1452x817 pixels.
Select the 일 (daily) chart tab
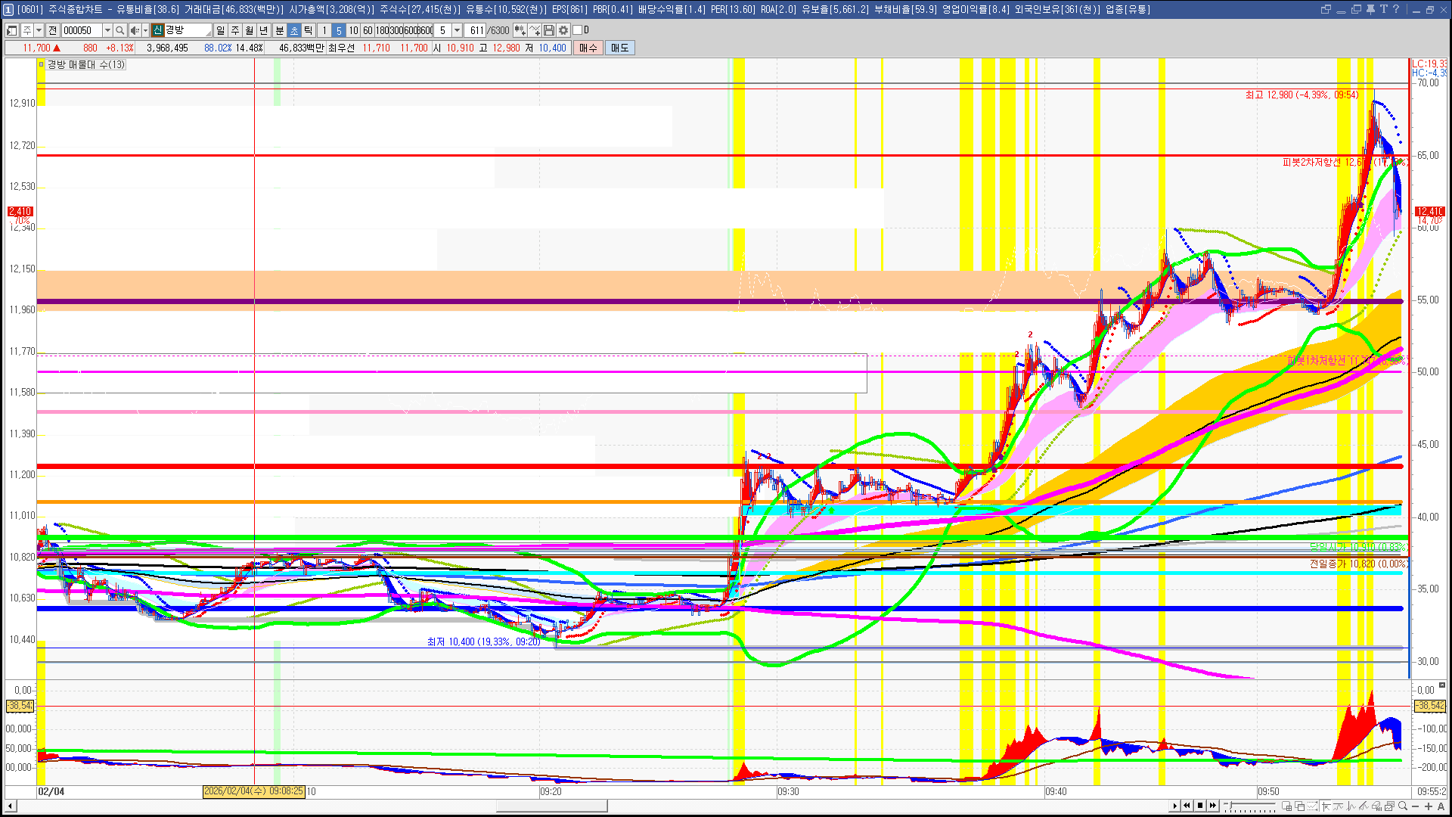click(x=220, y=30)
